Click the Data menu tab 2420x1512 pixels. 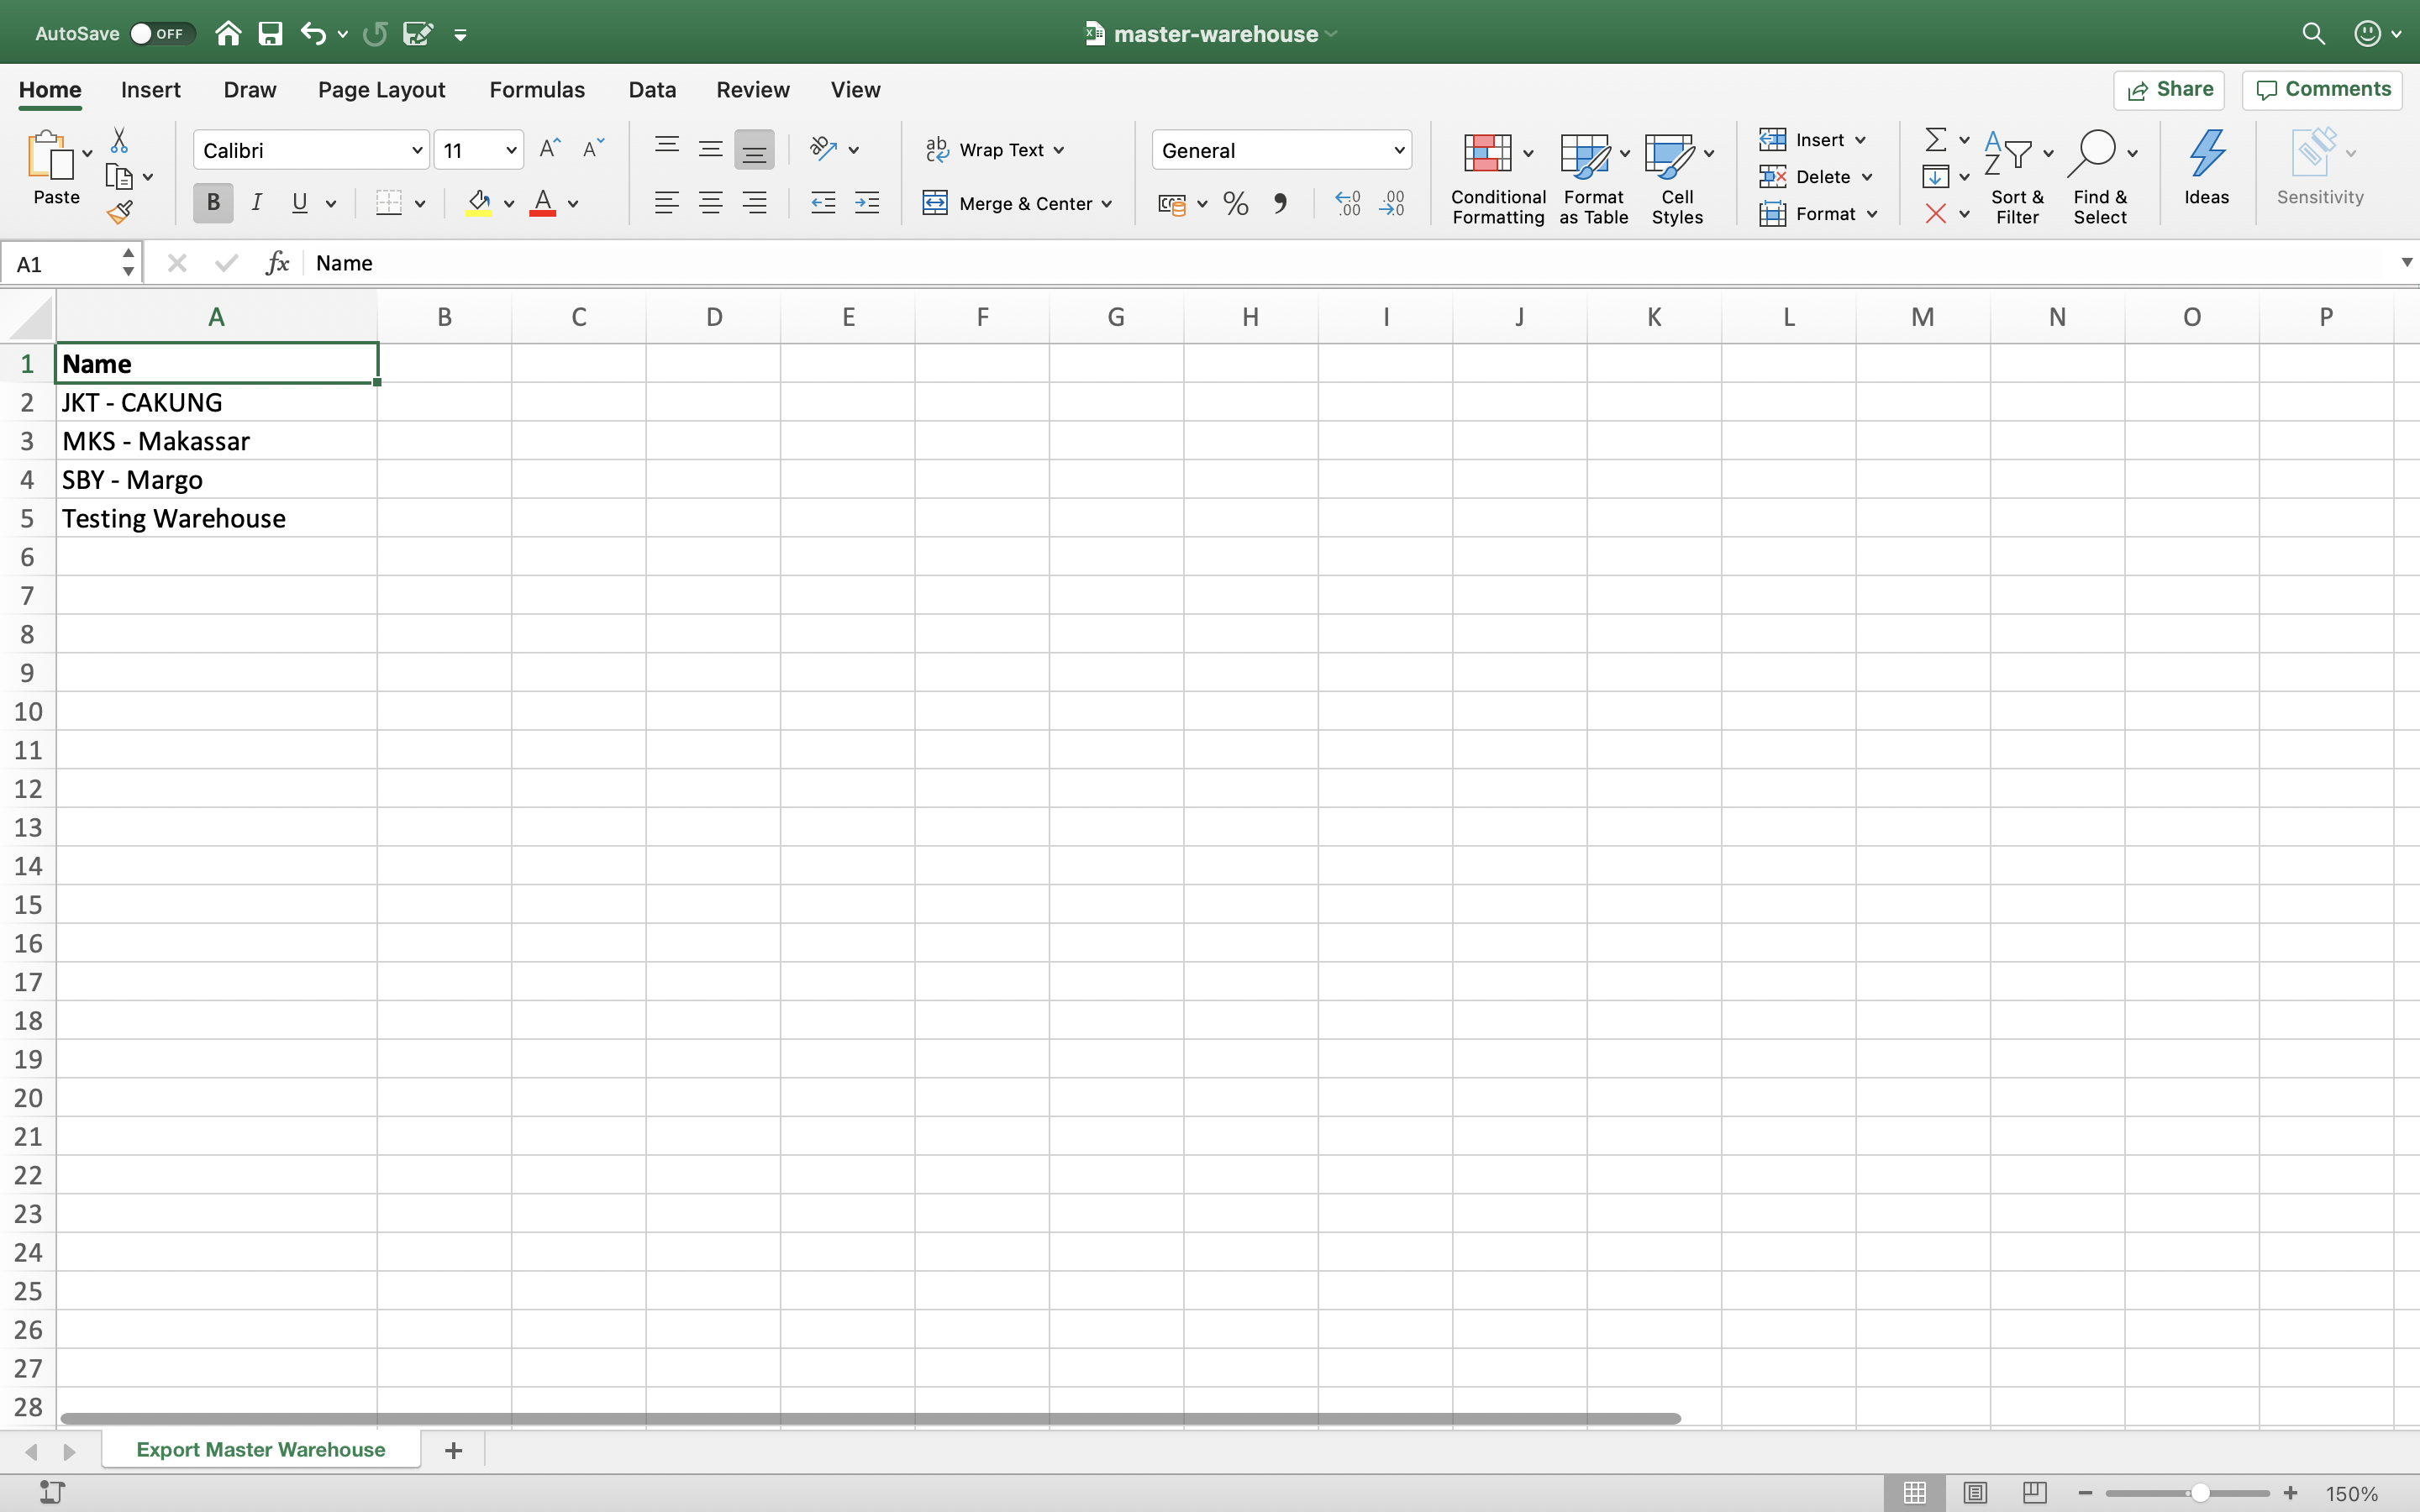point(651,89)
